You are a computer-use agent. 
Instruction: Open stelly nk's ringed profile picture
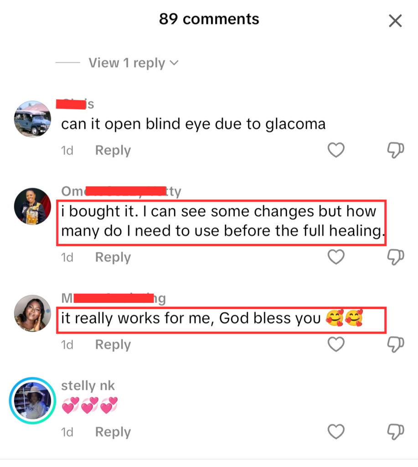click(x=32, y=400)
